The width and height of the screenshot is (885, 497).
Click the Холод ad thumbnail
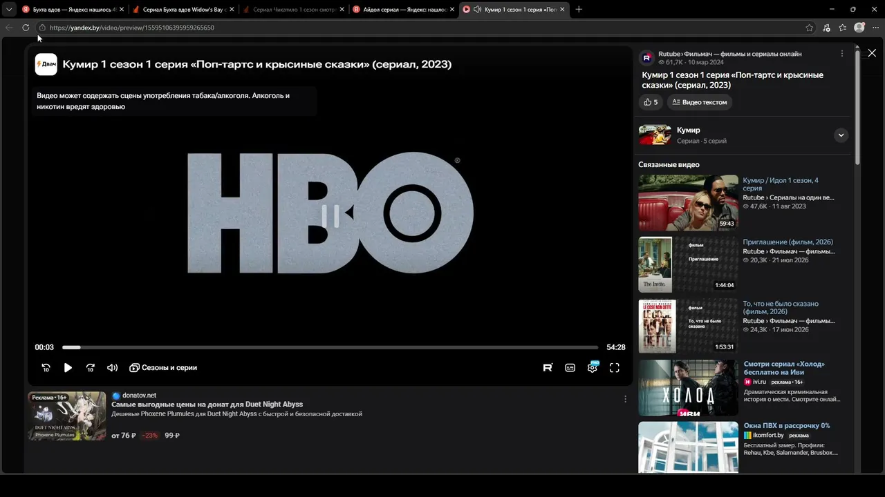coord(688,388)
